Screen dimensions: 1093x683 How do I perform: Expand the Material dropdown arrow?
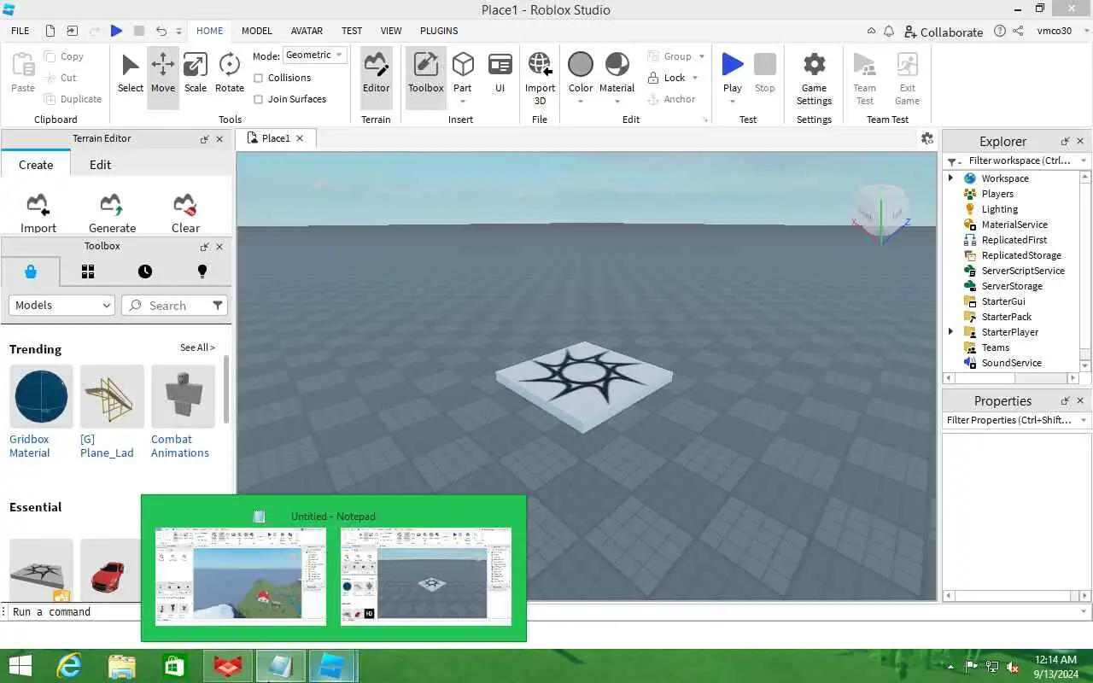[617, 102]
